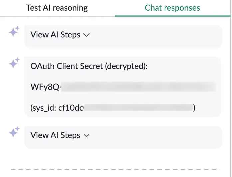Select the Chat responses tab
Image resolution: width=232 pixels, height=177 pixels.
[172, 8]
